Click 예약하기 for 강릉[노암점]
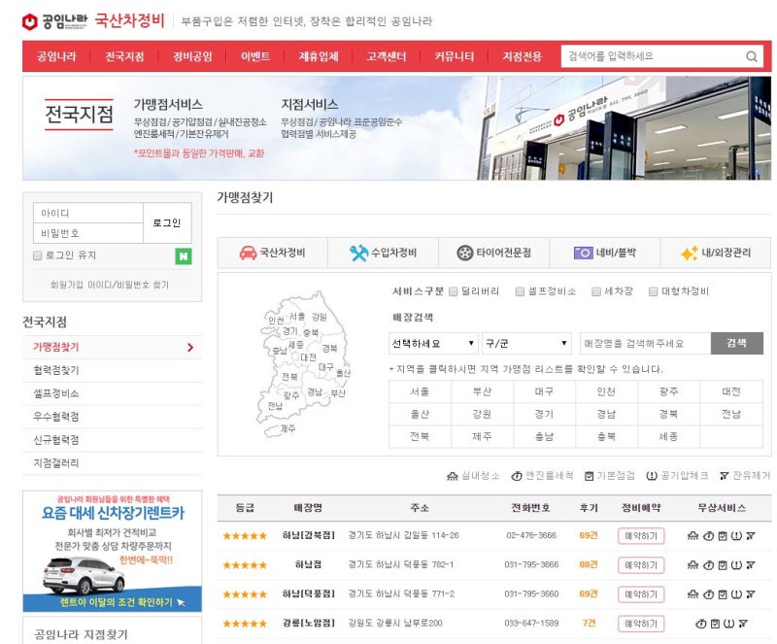Screen dimensions: 777x644 click(x=641, y=624)
